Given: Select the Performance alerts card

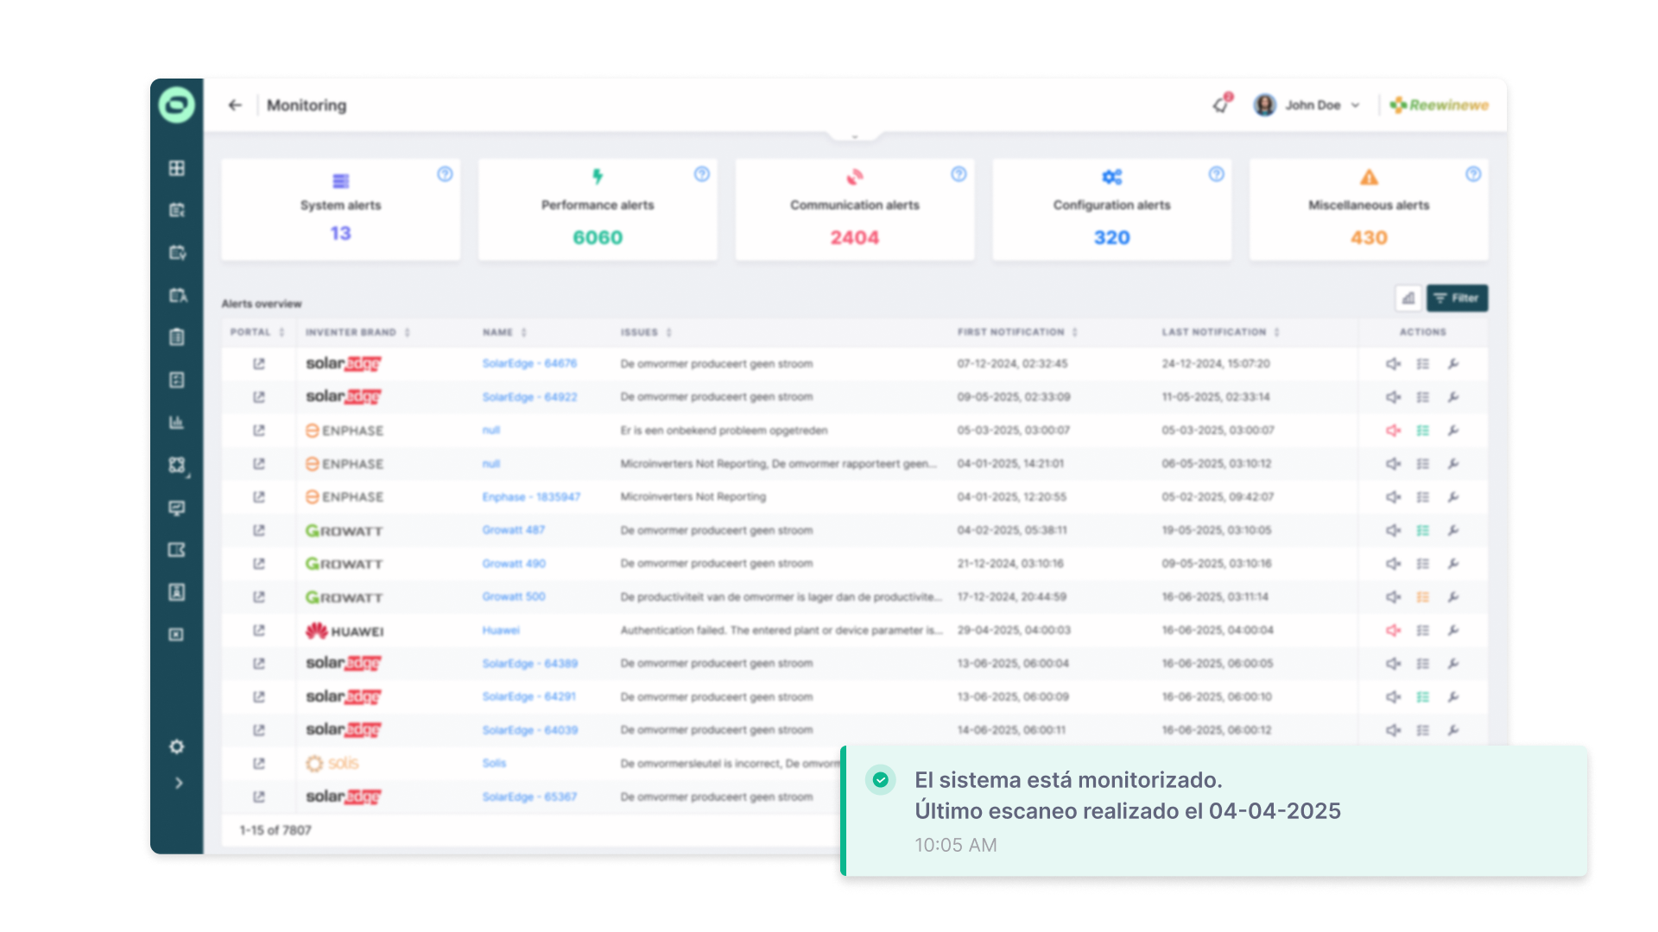Looking at the screenshot, I should click(x=598, y=210).
